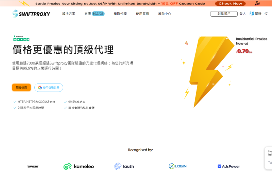Click checkmark beside 99.5% success rate
The width and height of the screenshot is (272, 185).
pos(65,102)
